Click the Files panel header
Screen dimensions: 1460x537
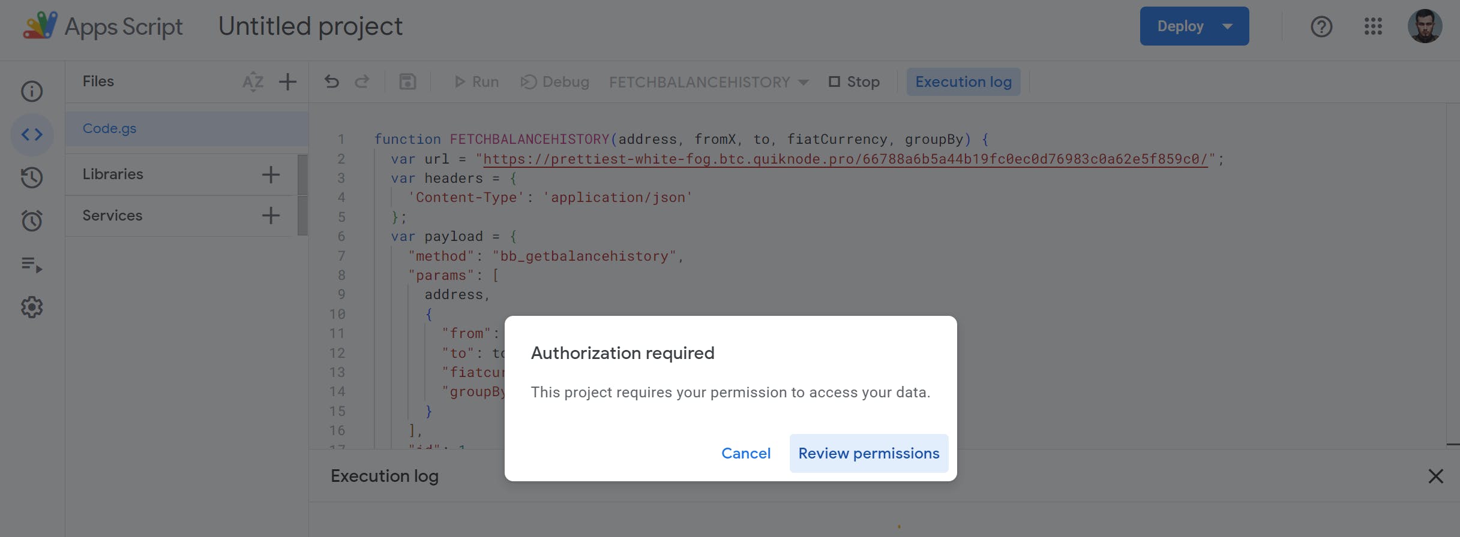tap(98, 81)
